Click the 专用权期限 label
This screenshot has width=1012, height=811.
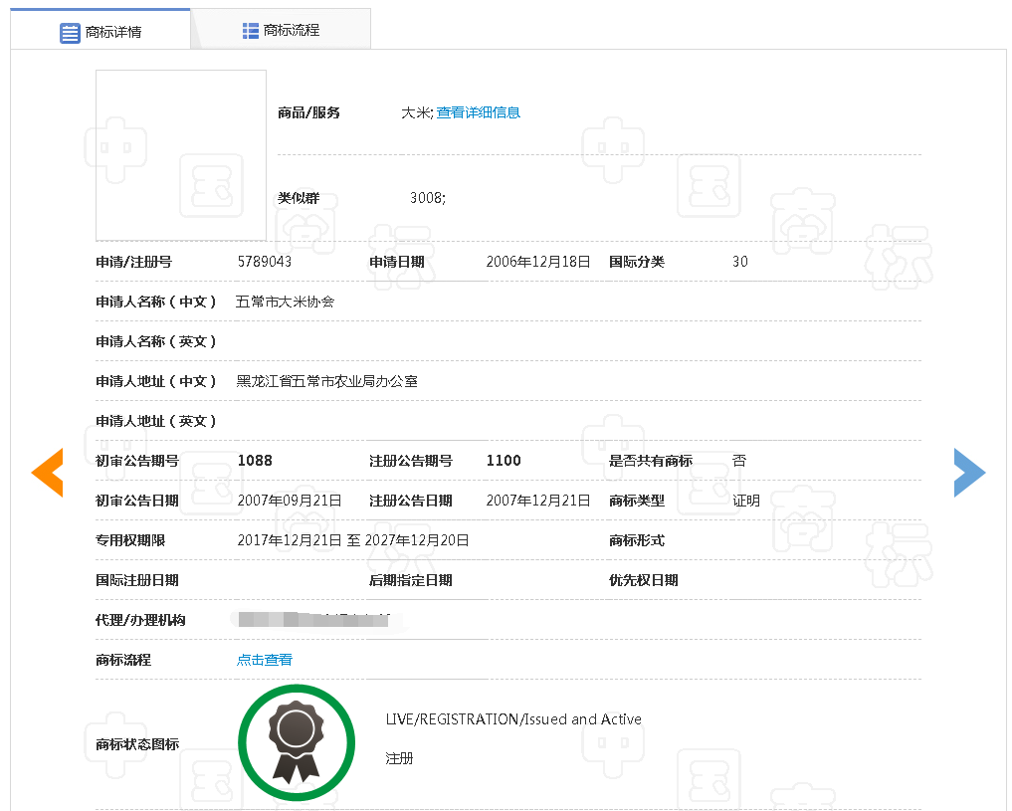point(130,540)
